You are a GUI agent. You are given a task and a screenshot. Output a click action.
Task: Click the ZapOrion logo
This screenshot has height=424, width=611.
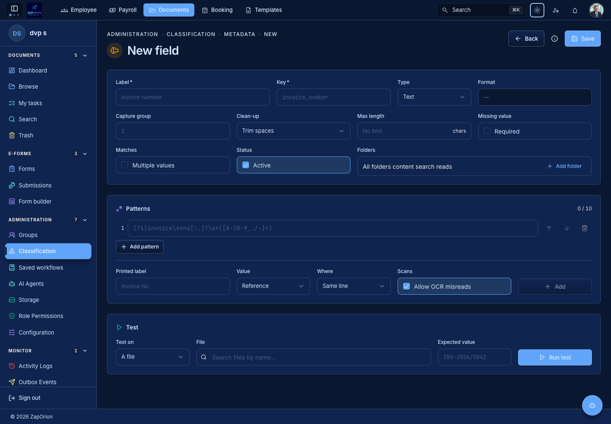34,10
